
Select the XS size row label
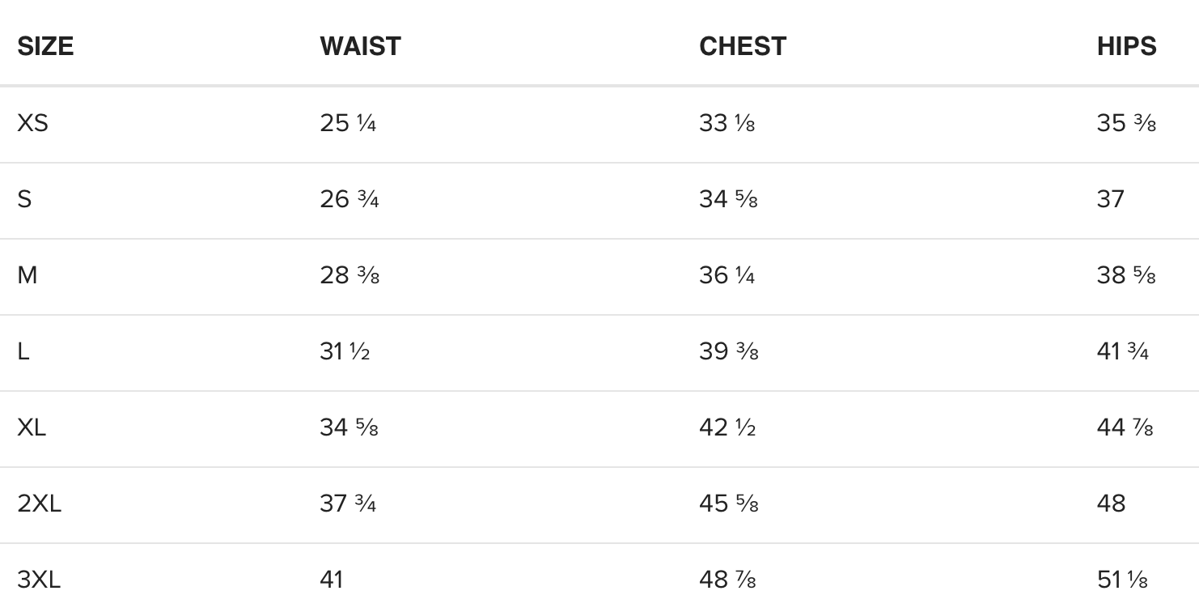coord(32,123)
